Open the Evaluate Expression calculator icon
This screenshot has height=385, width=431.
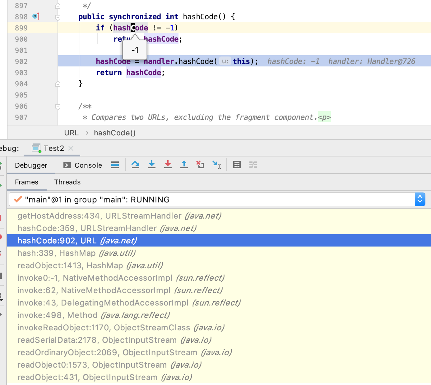pyautogui.click(x=237, y=165)
